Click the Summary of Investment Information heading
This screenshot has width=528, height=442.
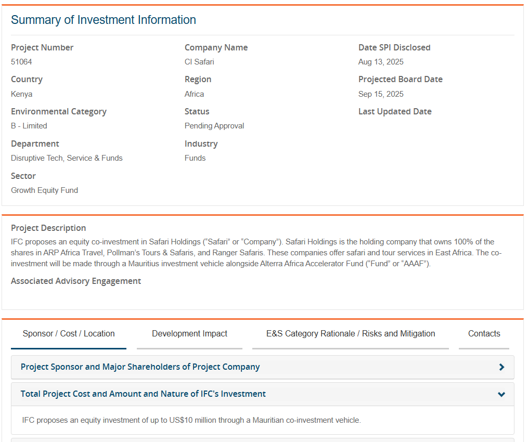point(104,20)
